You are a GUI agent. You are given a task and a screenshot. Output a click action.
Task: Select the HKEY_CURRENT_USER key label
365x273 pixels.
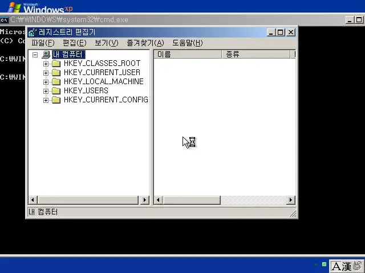[102, 72]
